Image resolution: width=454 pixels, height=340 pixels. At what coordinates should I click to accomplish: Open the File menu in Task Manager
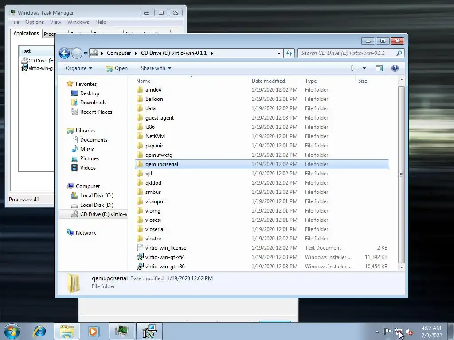[x=15, y=22]
